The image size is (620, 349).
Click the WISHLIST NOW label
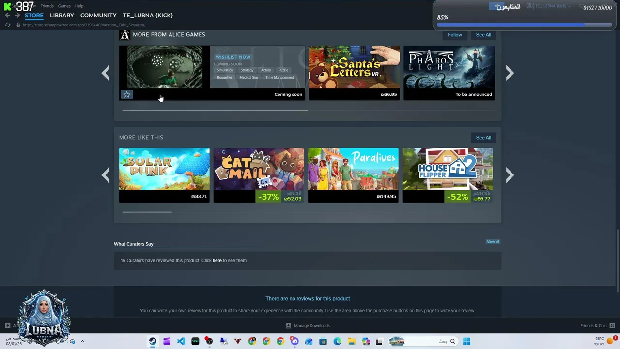coord(233,57)
